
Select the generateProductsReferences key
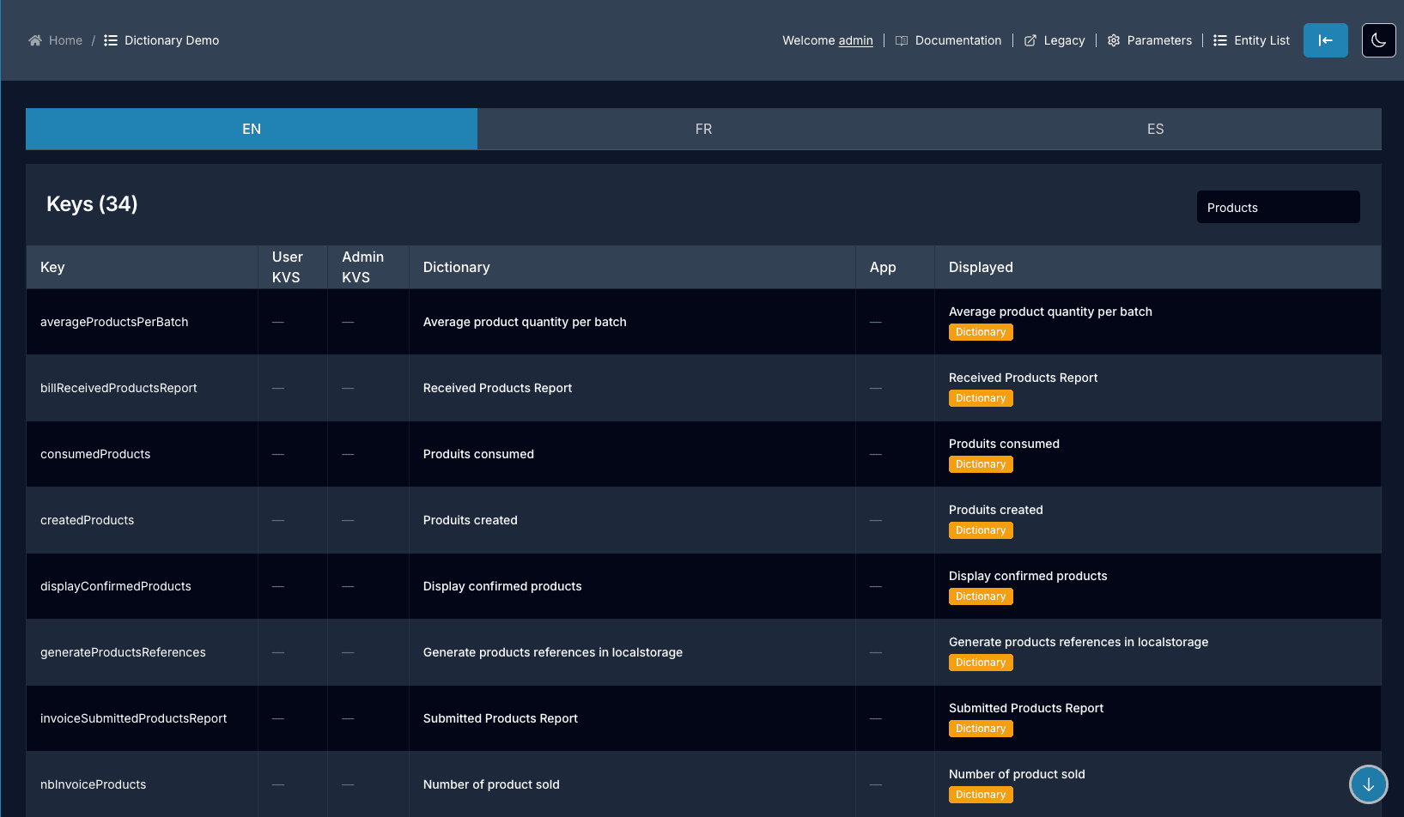coord(123,652)
